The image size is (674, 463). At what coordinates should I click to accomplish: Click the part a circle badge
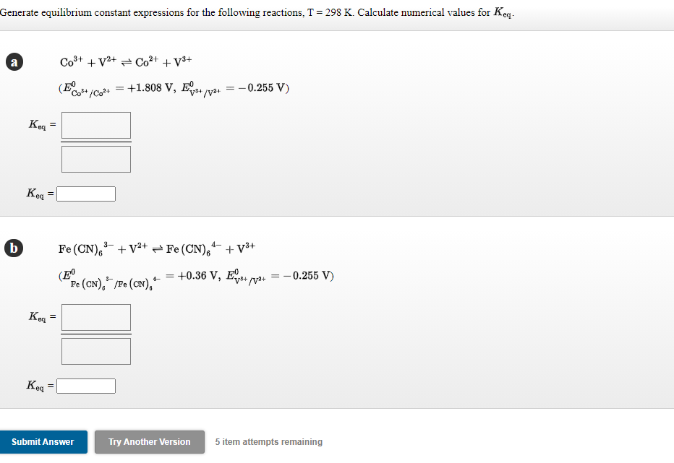point(13,62)
